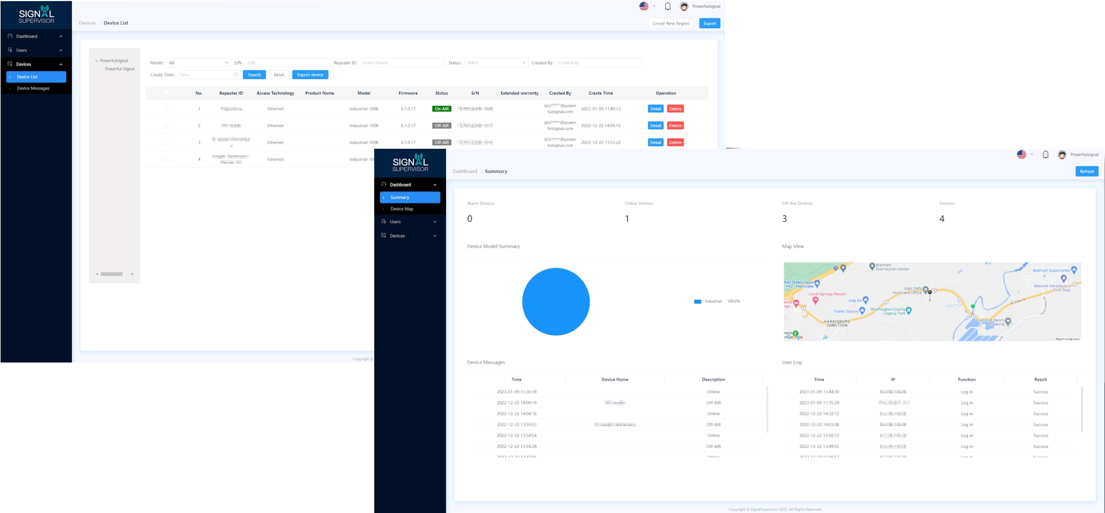The height and width of the screenshot is (513, 1105).
Task: Click the Repeater ID input field
Action: (402, 63)
